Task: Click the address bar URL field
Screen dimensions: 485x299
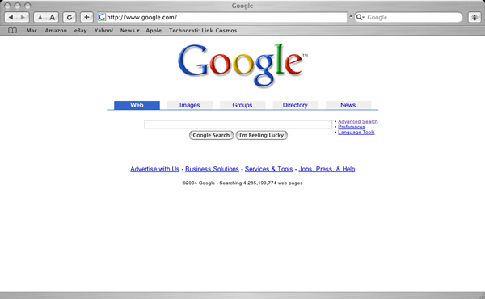Action: 222,17
